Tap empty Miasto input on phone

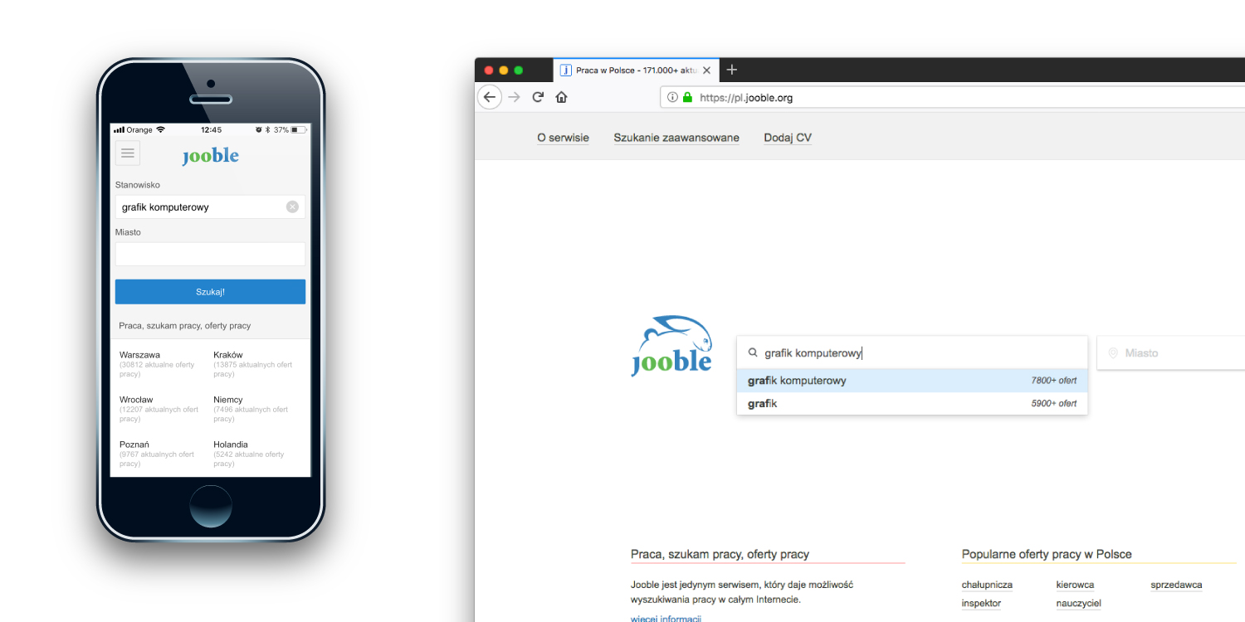click(210, 254)
